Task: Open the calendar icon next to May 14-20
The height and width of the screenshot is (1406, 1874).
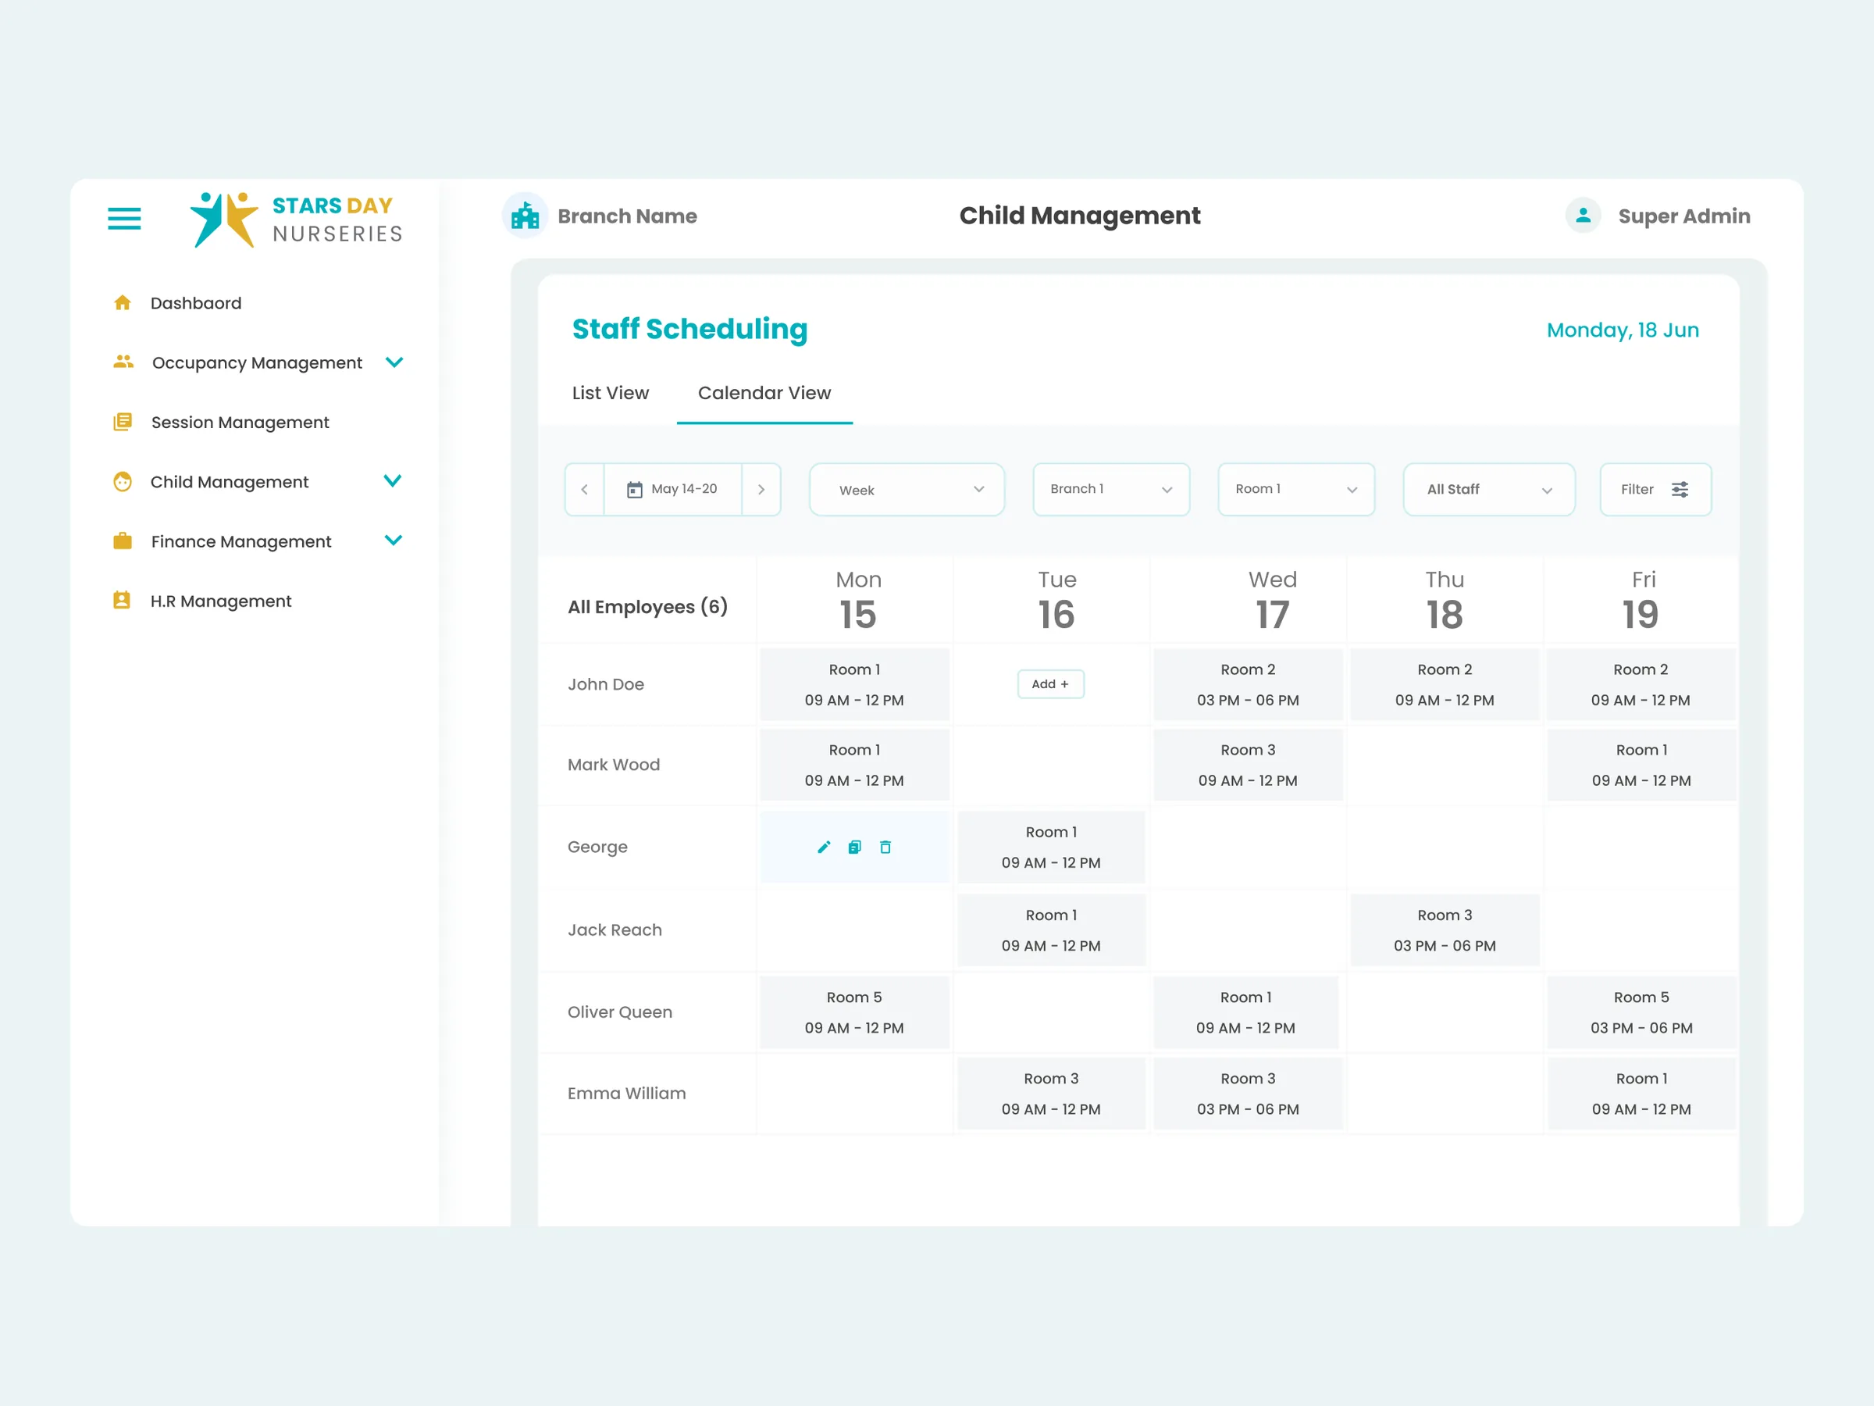Action: pos(635,489)
